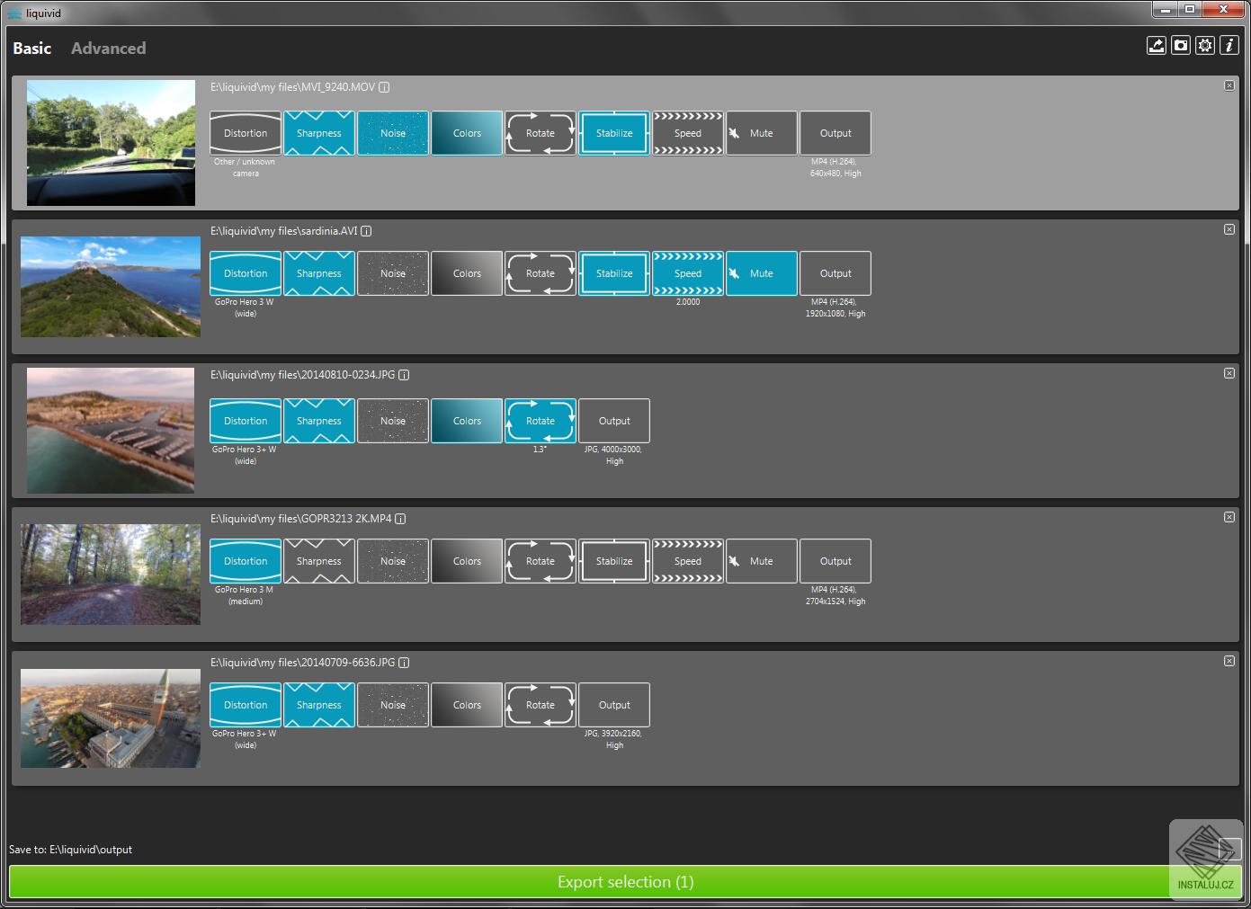Select the sardinia.AVI coastline thumbnail
The width and height of the screenshot is (1251, 909).
pyautogui.click(x=111, y=287)
